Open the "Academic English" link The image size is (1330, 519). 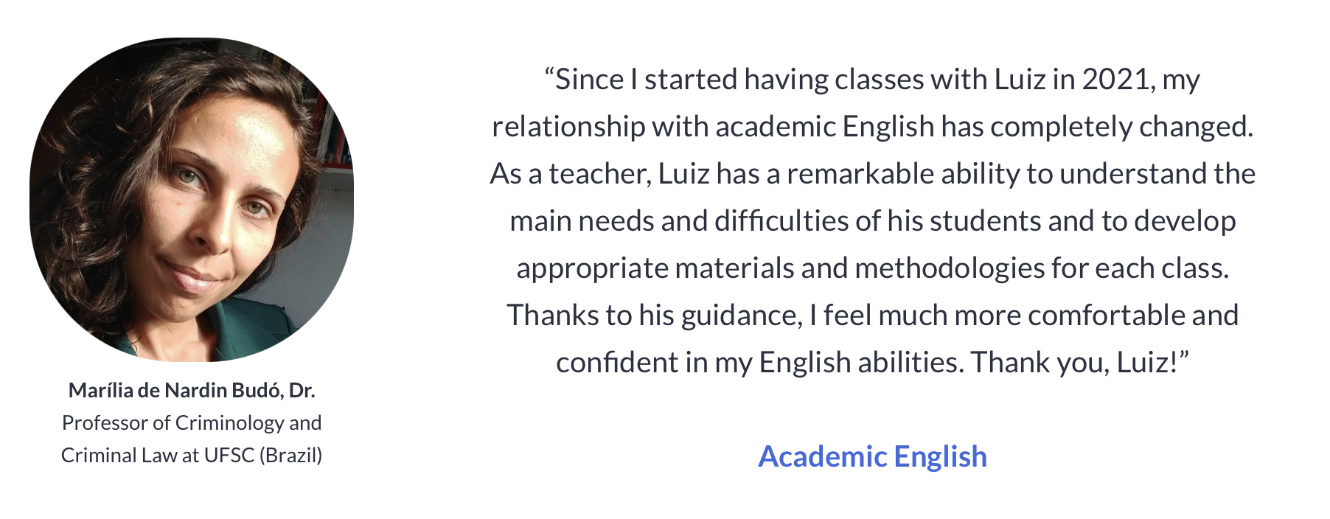(x=872, y=456)
